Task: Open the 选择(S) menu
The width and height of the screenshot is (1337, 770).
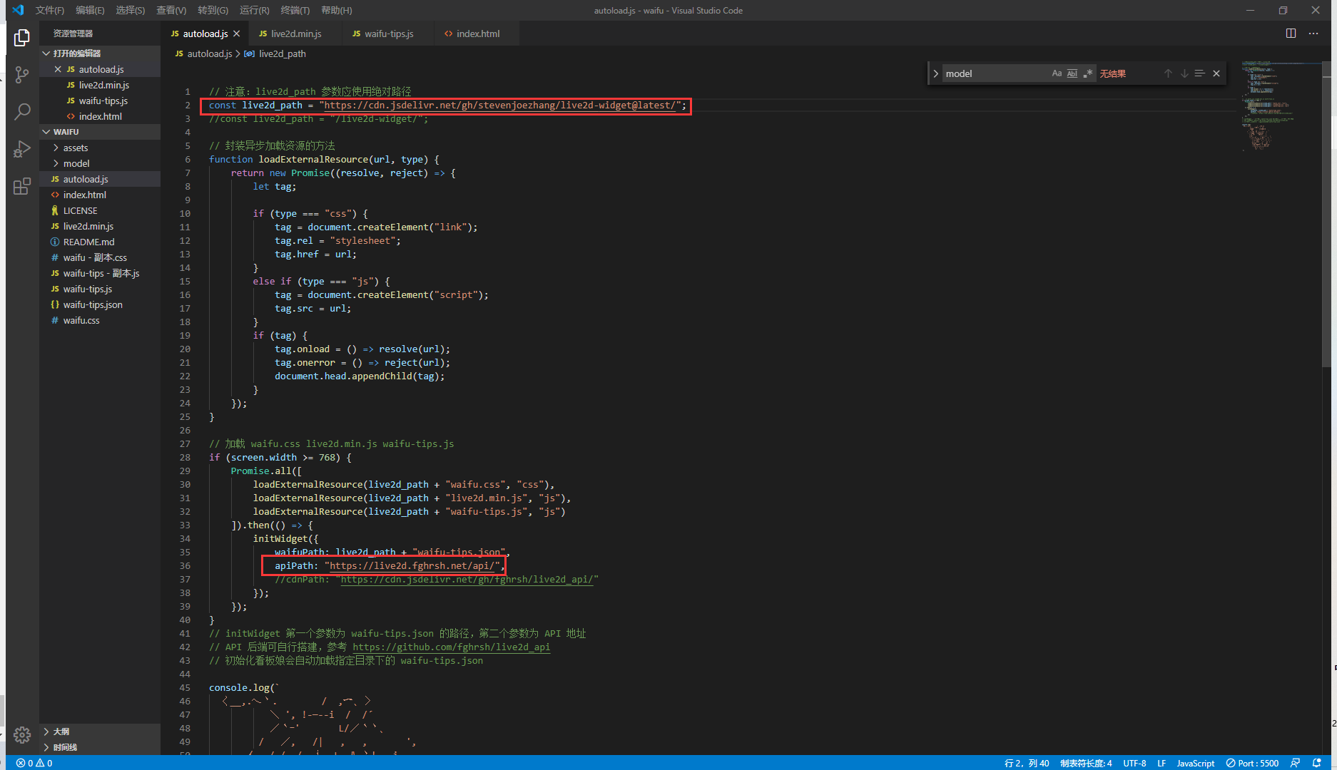Action: (131, 10)
